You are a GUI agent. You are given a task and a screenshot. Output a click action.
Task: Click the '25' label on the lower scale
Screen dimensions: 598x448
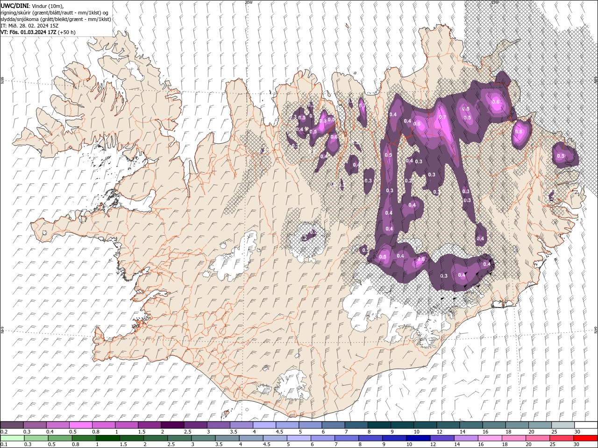(552, 444)
